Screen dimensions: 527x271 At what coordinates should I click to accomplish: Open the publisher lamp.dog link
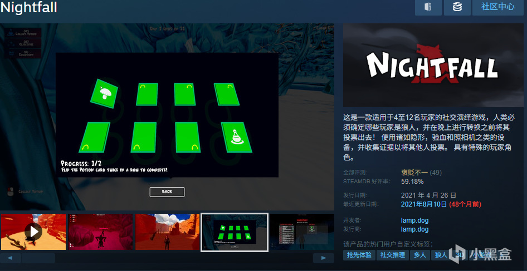414,229
